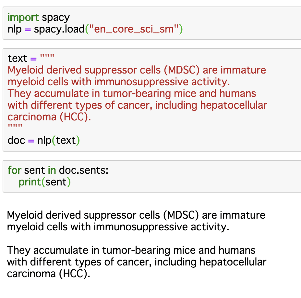Click the spacy.load("en_core_sci_sm") line
Image resolution: width=301 pixels, height=298 pixels.
[x=95, y=29]
